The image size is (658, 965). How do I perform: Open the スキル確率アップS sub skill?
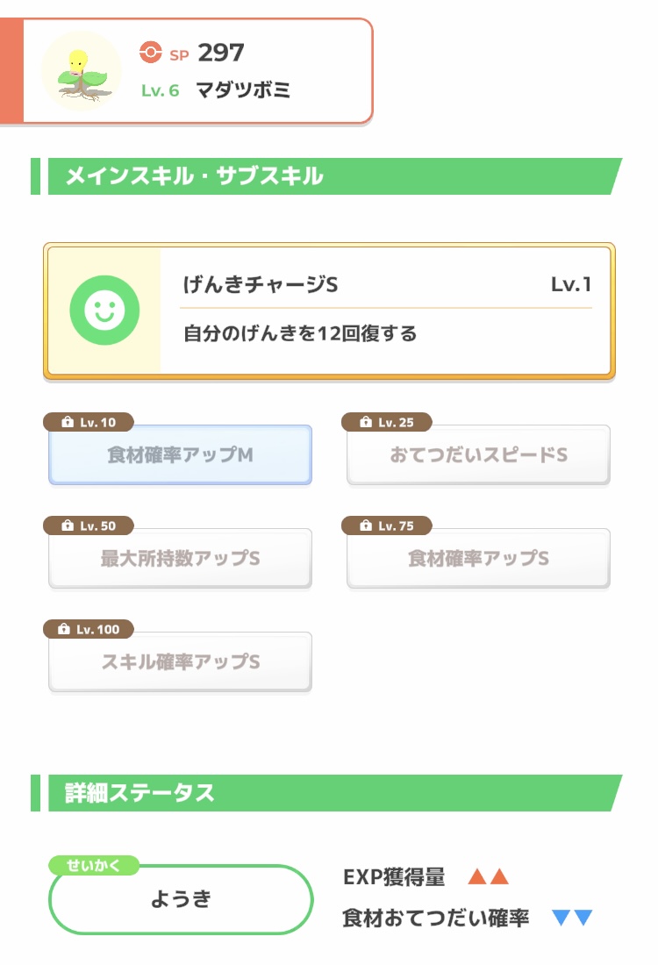(x=181, y=661)
